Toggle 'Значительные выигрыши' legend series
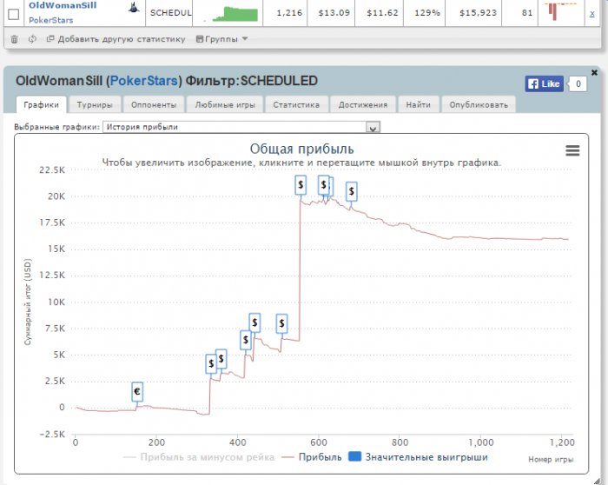The width and height of the screenshot is (608, 485). (418, 457)
